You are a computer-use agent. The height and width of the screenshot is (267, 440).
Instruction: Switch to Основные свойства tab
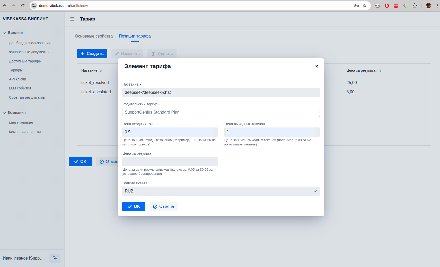coord(94,36)
